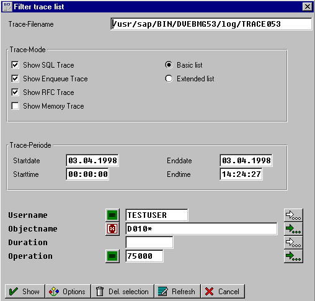Open the Options button

pos(68,291)
